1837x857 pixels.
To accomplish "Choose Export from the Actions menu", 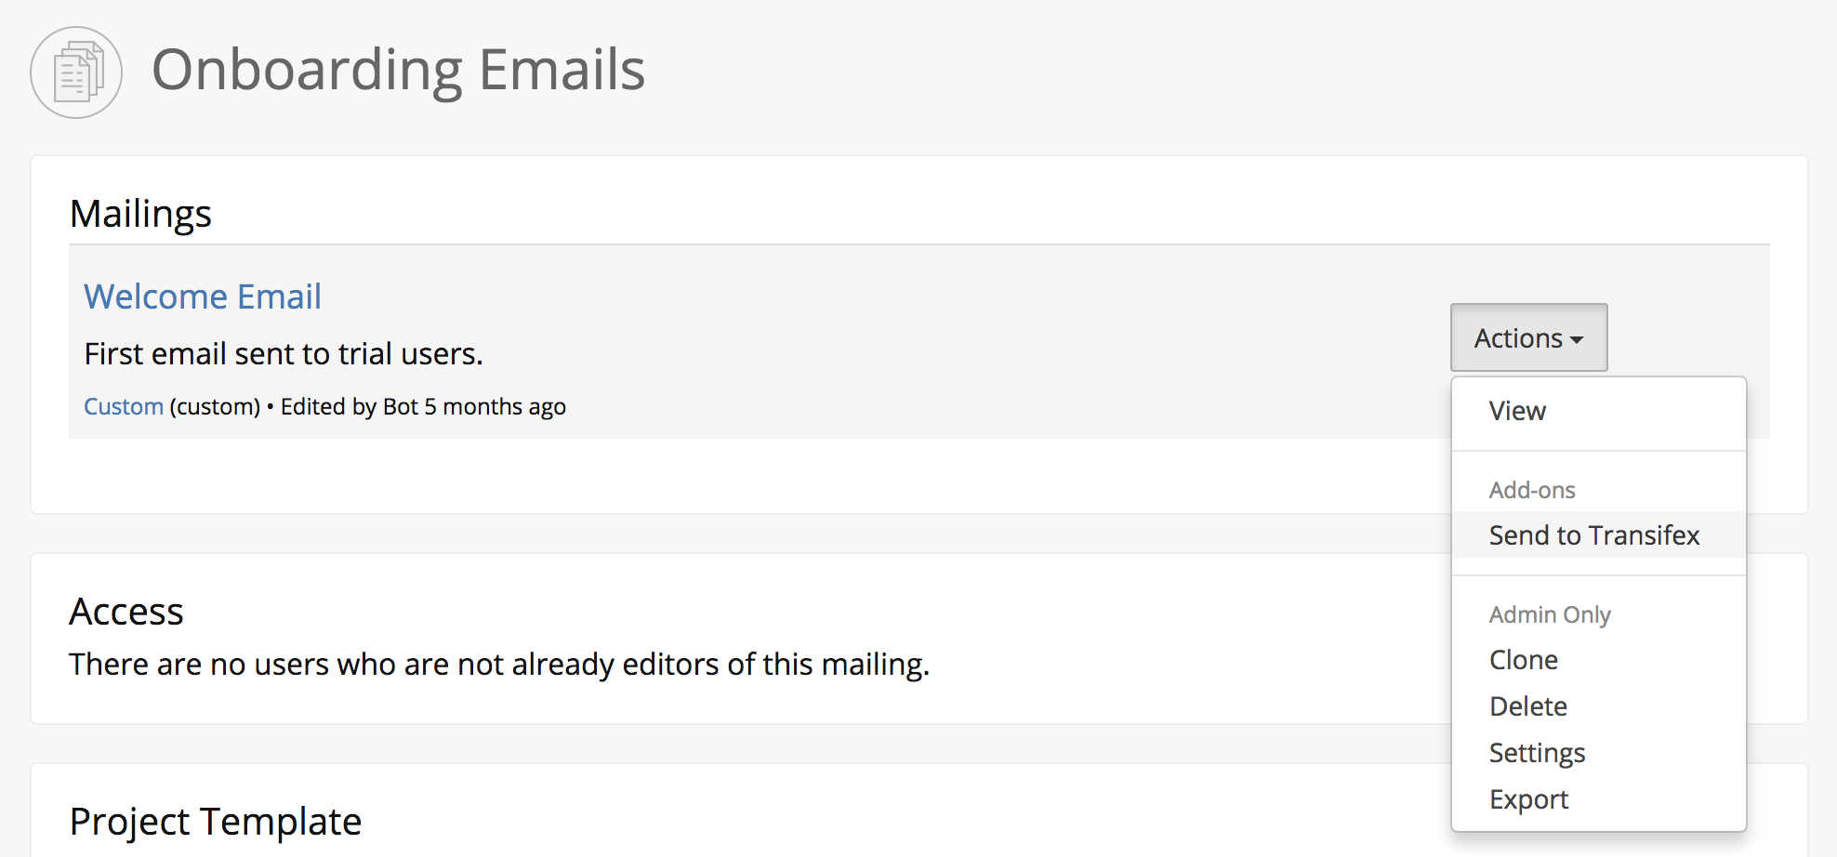I will coord(1598,798).
